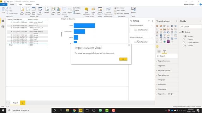Collapse the Orders table in Fields

(180, 32)
